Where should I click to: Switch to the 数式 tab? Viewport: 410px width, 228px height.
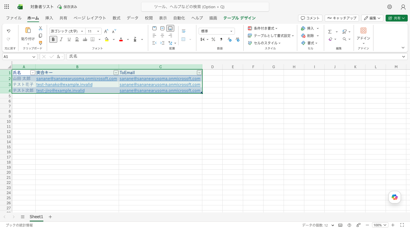coord(116,18)
